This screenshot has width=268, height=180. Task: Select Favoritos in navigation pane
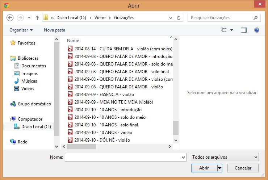22,43
